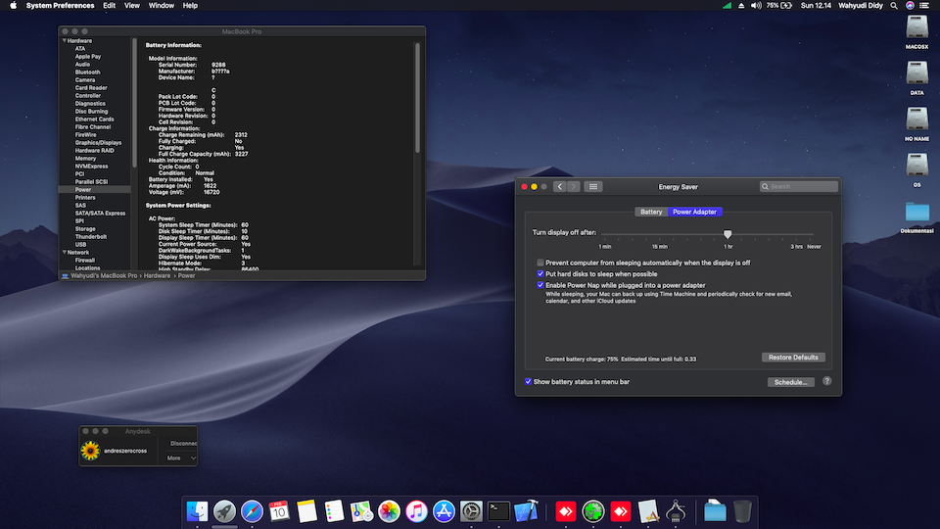Open Maps app in the dock
This screenshot has height=529, width=940.
click(361, 511)
